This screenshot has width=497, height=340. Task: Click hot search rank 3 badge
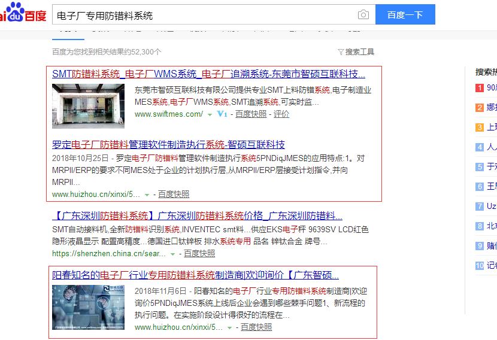[479, 127]
